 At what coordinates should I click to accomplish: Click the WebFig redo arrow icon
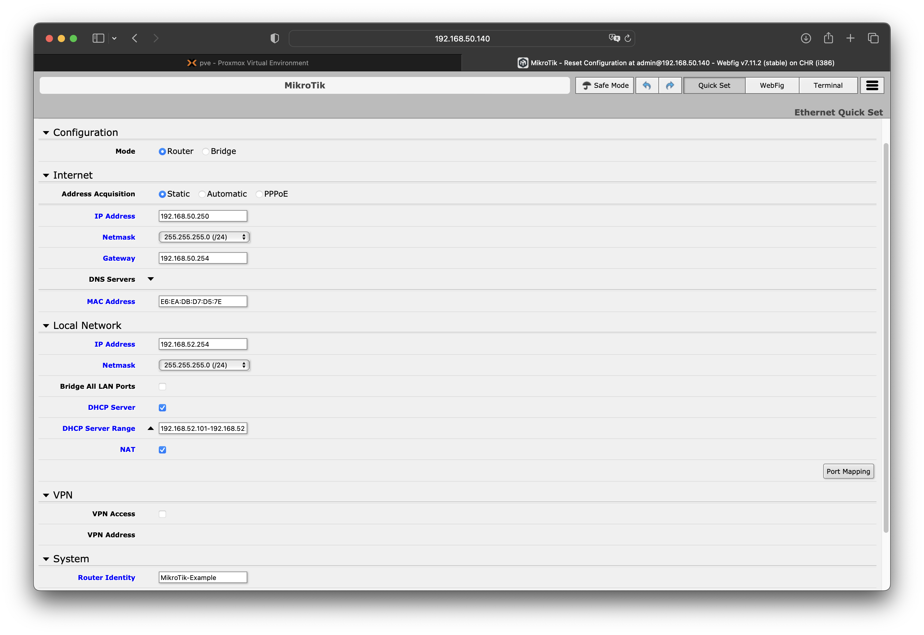click(x=670, y=85)
